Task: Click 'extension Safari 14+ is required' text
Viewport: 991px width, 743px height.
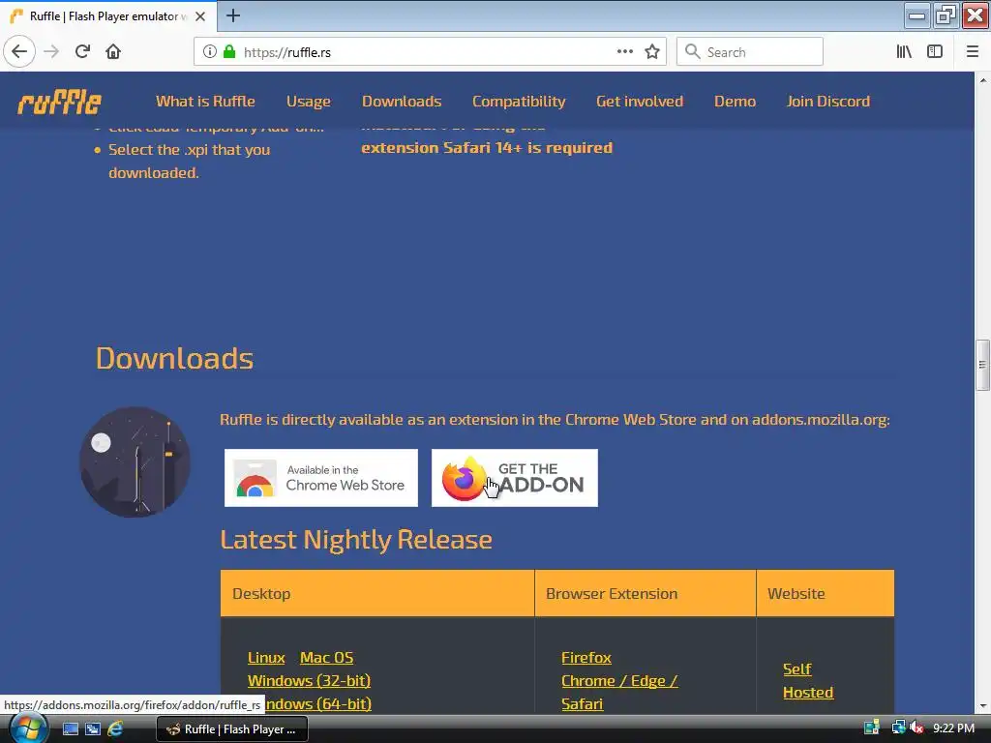Action: coord(487,148)
